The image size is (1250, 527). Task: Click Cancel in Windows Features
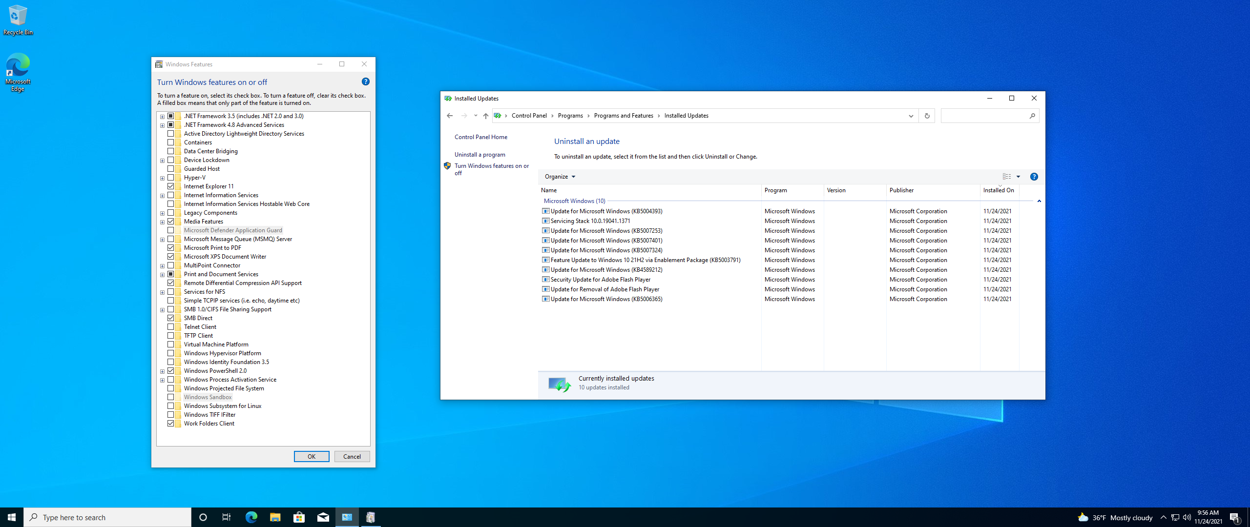click(x=352, y=457)
